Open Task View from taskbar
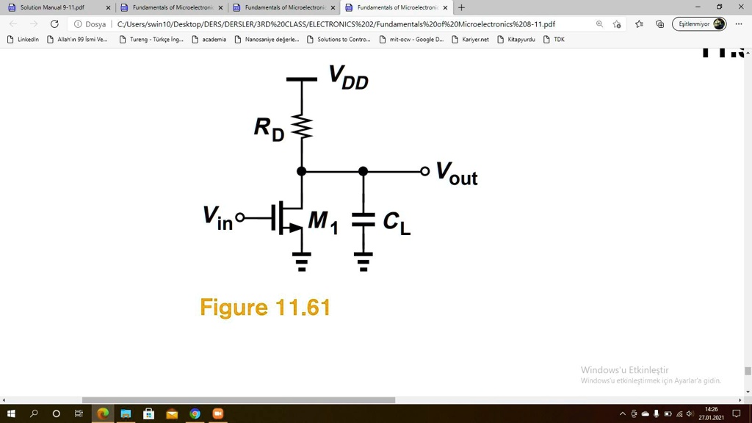This screenshot has height=423, width=752. 79,413
